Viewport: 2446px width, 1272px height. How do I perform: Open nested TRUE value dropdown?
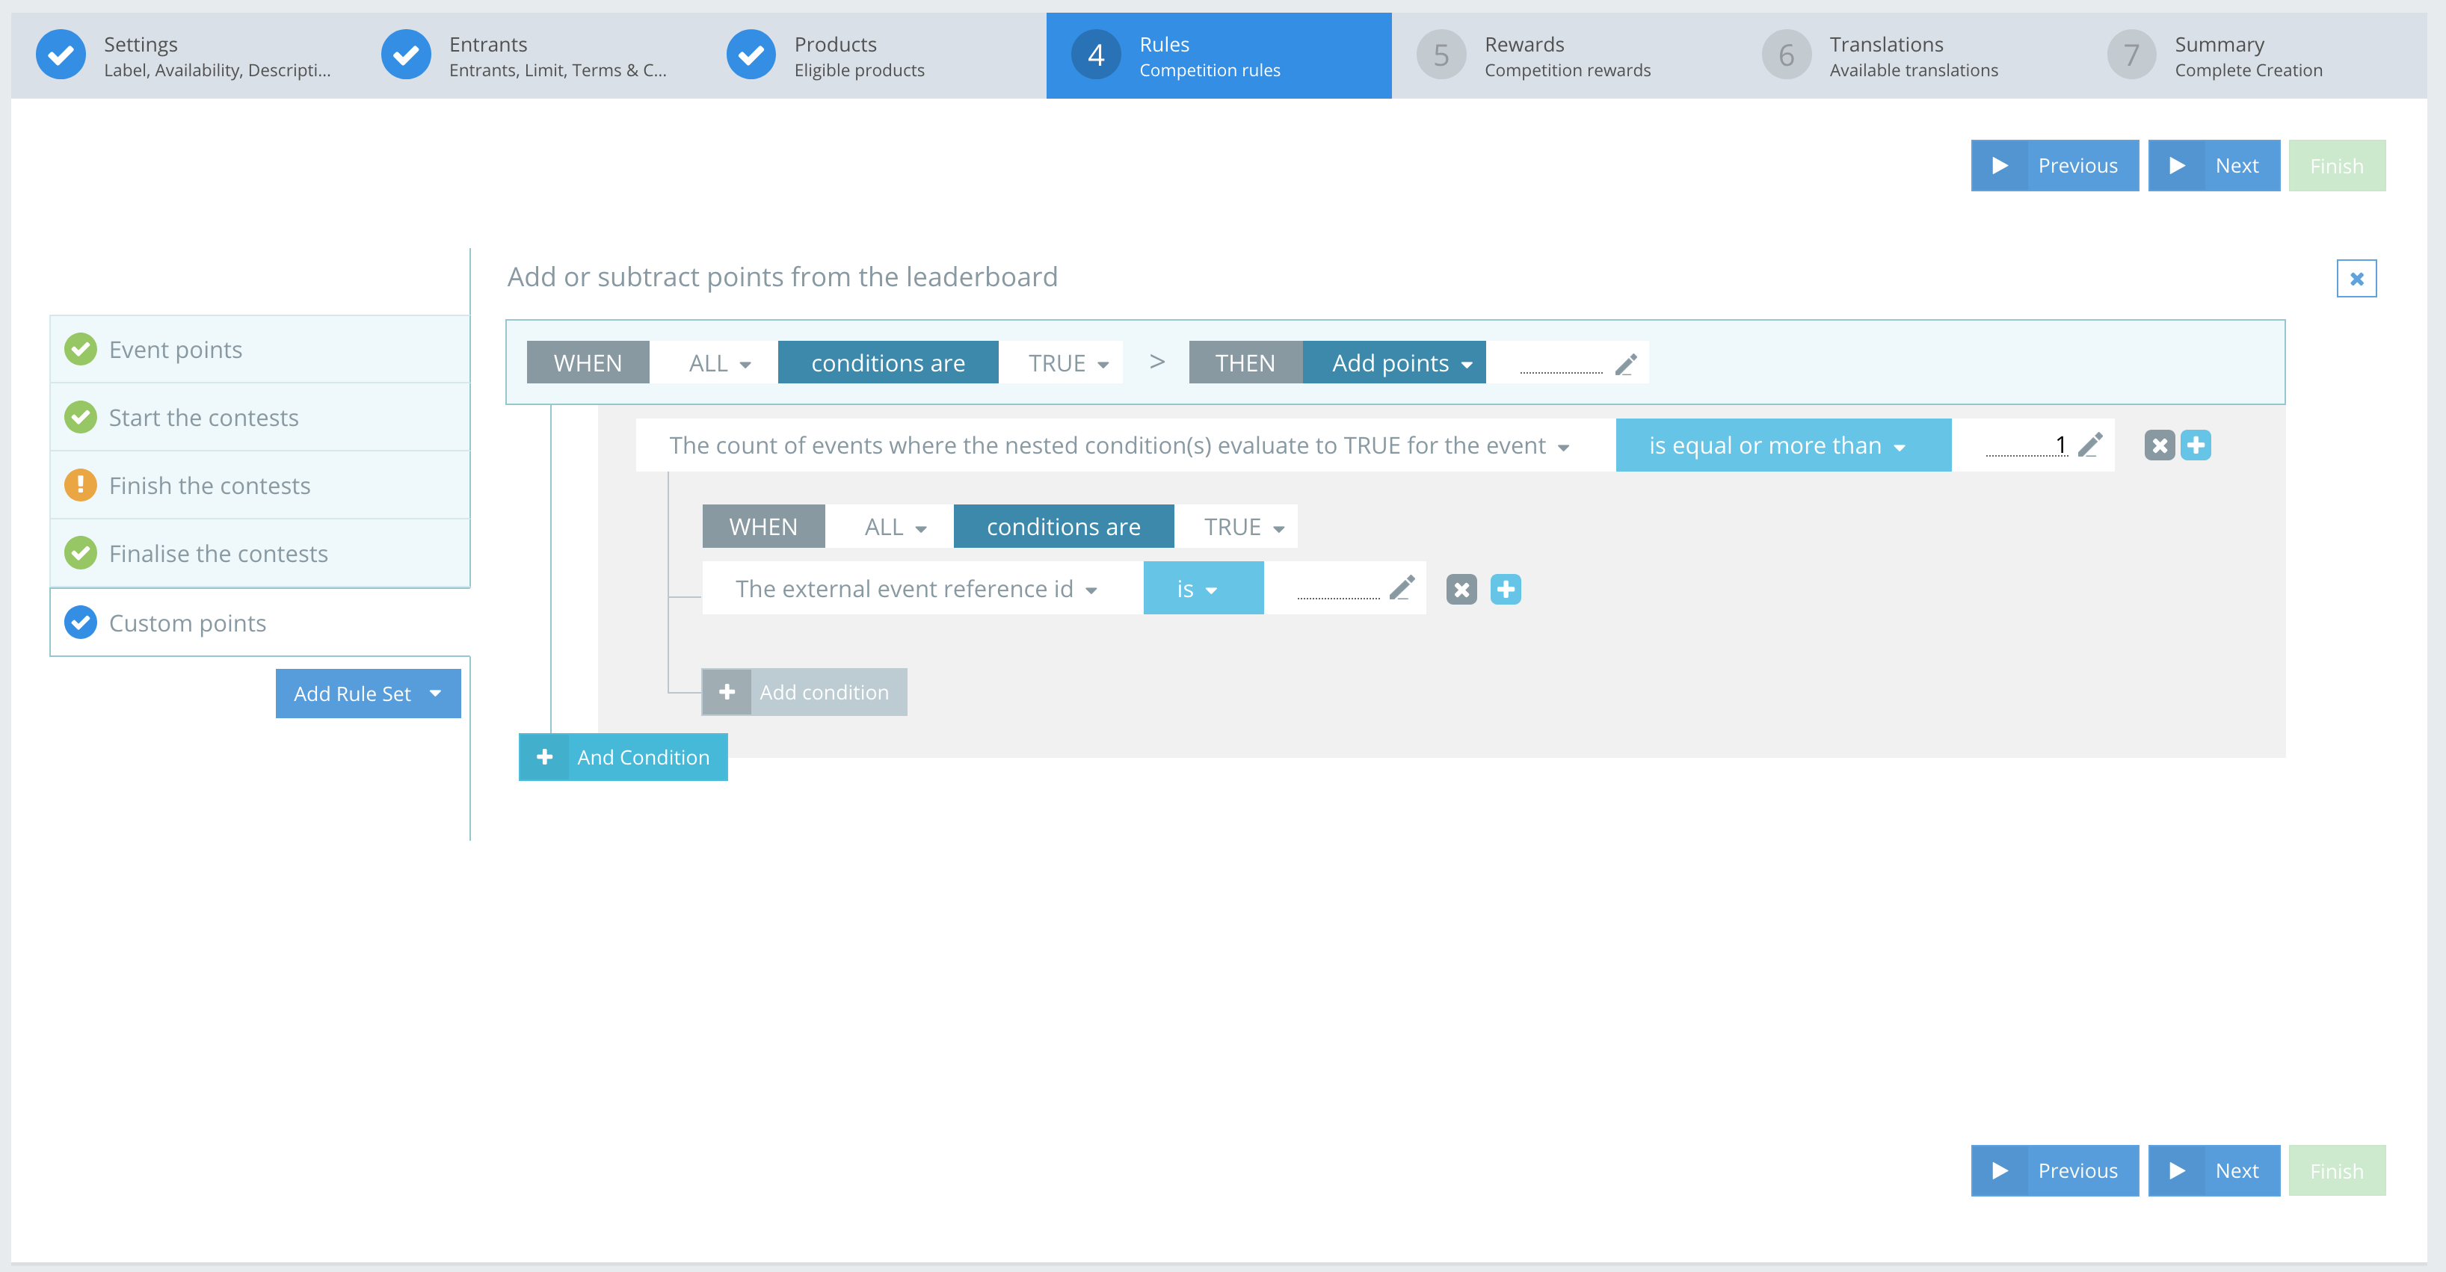(1242, 527)
